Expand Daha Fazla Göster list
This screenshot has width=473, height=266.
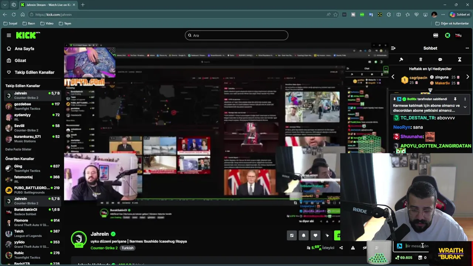click(18, 149)
